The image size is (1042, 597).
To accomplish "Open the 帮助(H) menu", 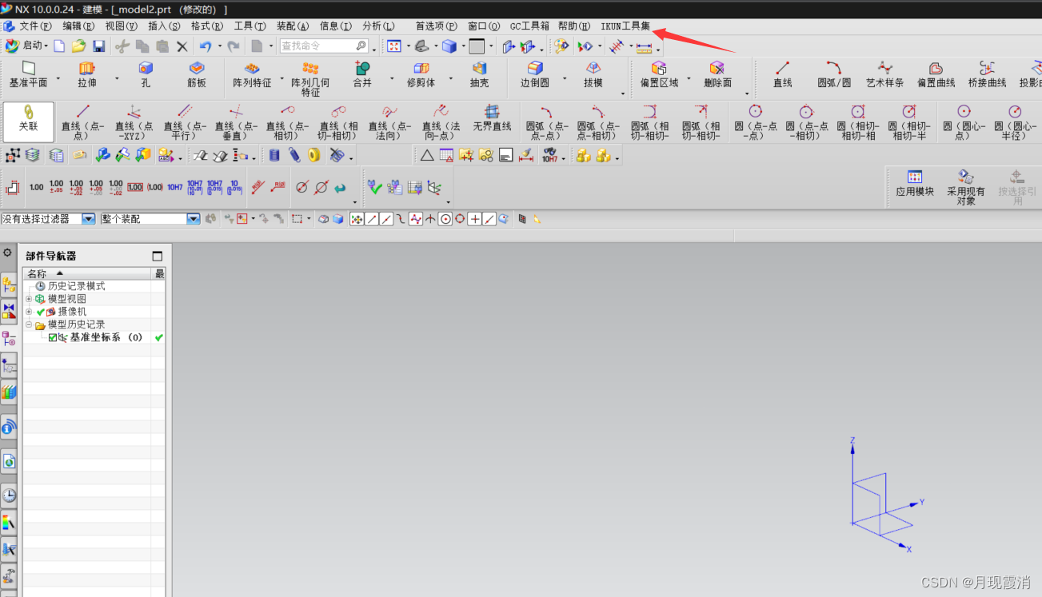I will (573, 26).
